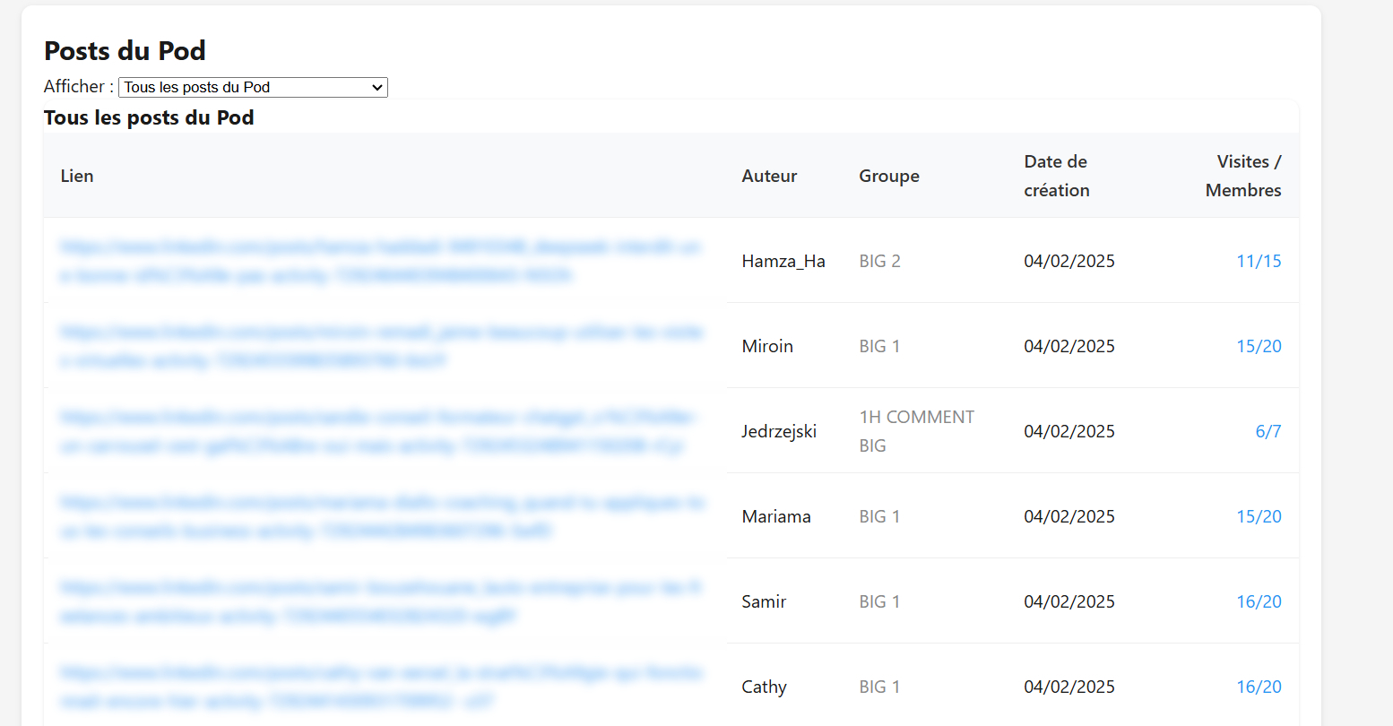Open Samir's LinkedIn post link
Screen dimensions: 1393x726
coord(380,601)
